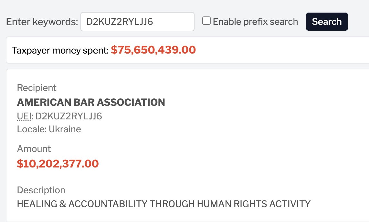Click the "Enable prefix search" label text

[255, 22]
